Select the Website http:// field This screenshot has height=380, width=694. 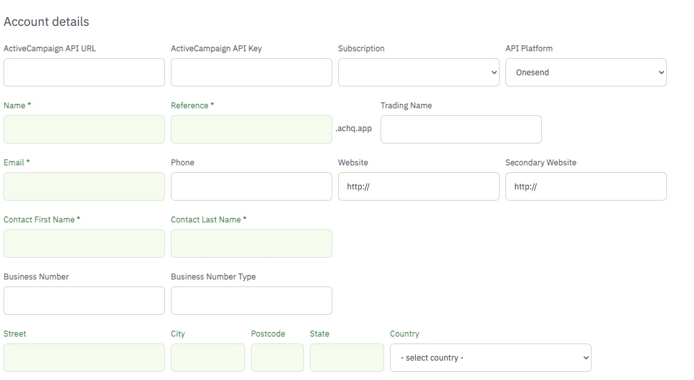coord(418,186)
